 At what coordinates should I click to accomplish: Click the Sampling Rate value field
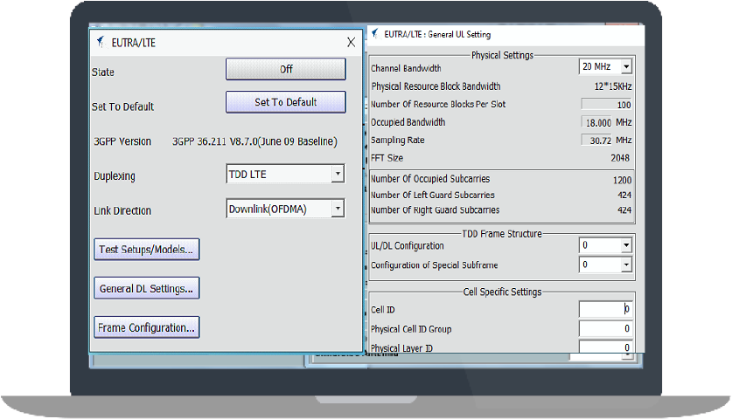[596, 140]
